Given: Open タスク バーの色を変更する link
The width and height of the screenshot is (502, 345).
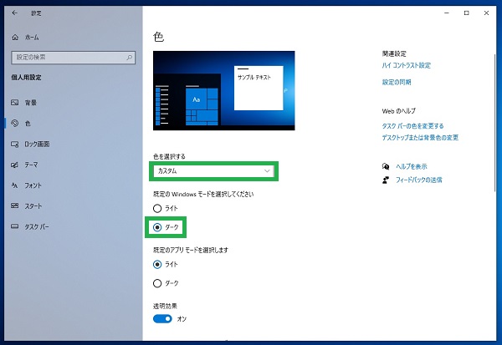Looking at the screenshot, I should [412, 126].
